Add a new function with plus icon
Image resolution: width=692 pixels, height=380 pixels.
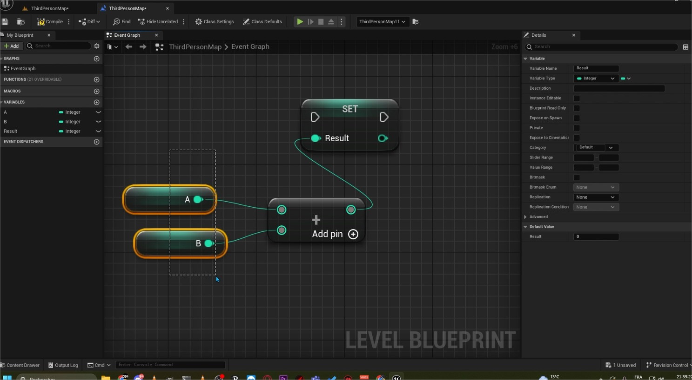coord(97,79)
